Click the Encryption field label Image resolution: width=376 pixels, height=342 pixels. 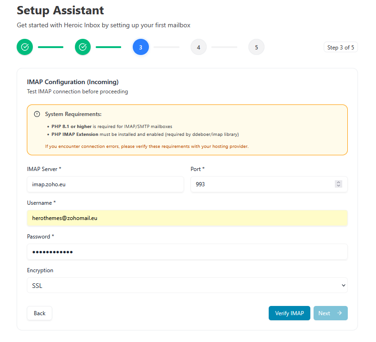[40, 270]
